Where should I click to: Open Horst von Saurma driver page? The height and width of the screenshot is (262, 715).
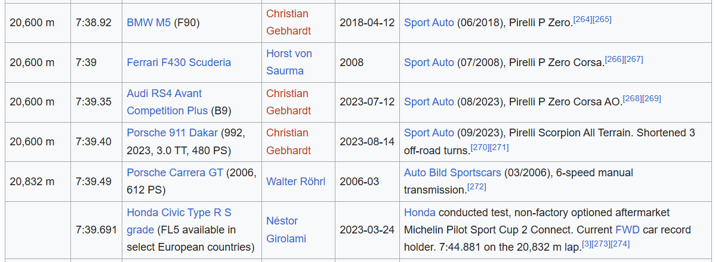tap(289, 54)
